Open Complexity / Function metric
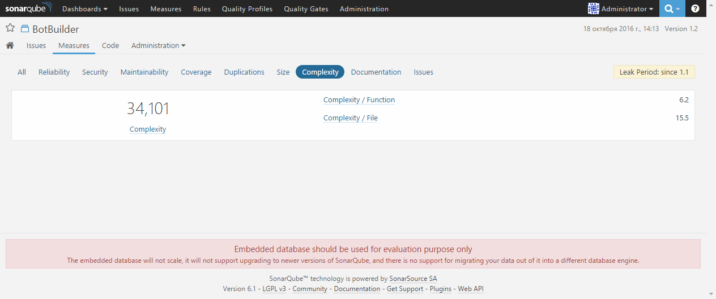The height and width of the screenshot is (299, 716). point(359,100)
